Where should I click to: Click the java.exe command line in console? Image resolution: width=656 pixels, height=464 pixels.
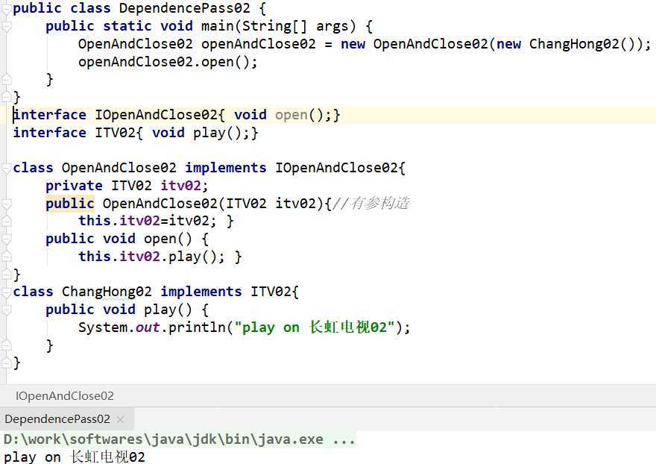pyautogui.click(x=180, y=439)
